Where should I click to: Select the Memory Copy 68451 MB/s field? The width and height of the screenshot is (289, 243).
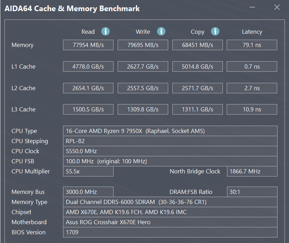click(x=197, y=45)
